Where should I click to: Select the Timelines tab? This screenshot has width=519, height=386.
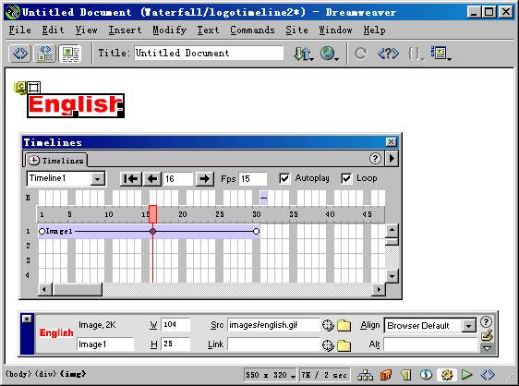(x=55, y=161)
